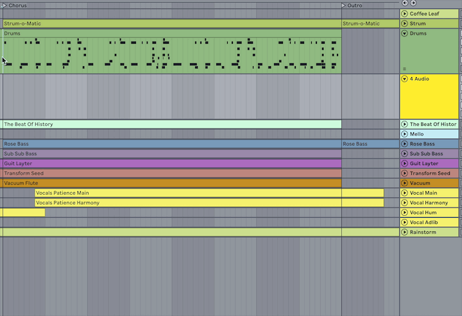
Task: Click the Transform Seed track unfold icon
Action: (405, 173)
